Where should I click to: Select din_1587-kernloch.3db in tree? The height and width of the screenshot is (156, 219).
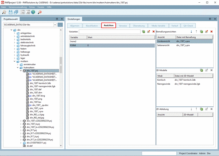click(x=40, y=83)
